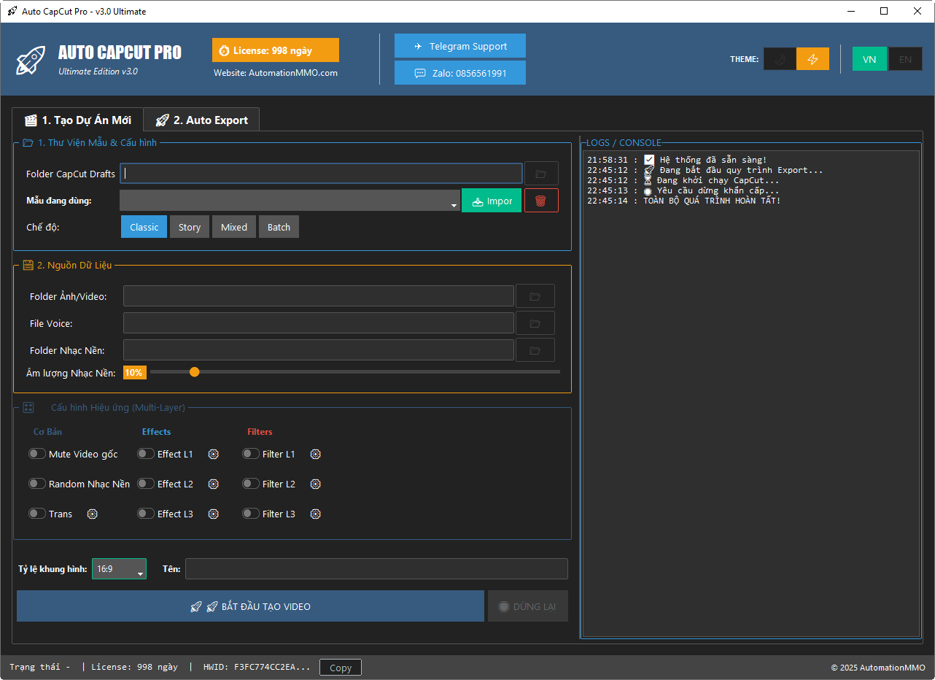The image size is (935, 680).
Task: Open settings gear for Effect L3
Action: 214,514
